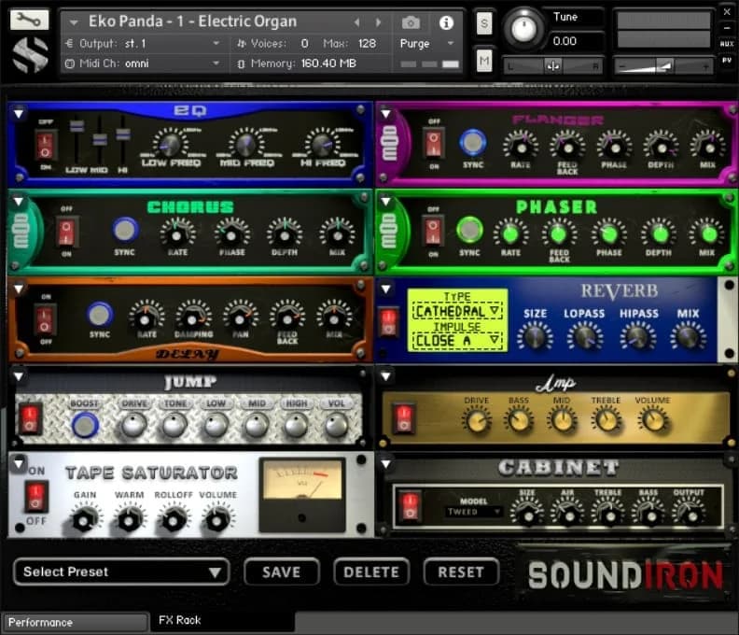Click the Mute M button
The image size is (739, 635).
point(484,62)
